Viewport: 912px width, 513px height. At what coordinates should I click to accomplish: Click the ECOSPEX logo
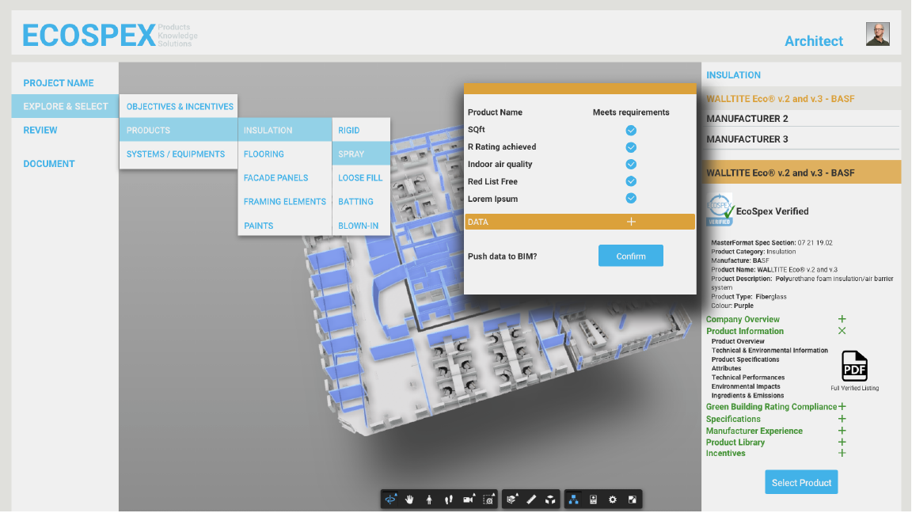89,36
